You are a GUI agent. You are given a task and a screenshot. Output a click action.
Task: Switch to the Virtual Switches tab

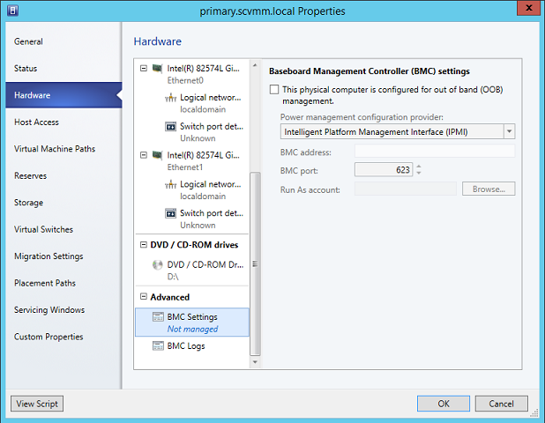tap(43, 230)
